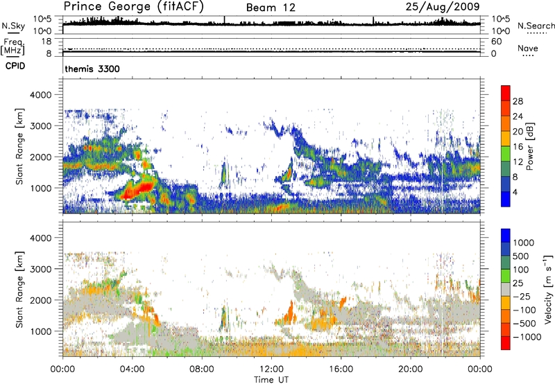Screen dimensions: 555x384
Task: Click the '16:00' time axis tick label
Action: pos(341,369)
